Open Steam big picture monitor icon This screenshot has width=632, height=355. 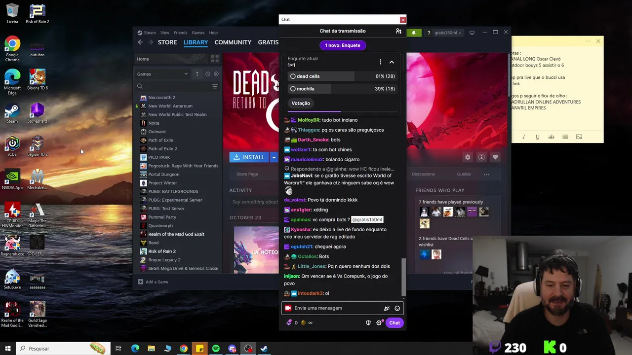point(472,33)
